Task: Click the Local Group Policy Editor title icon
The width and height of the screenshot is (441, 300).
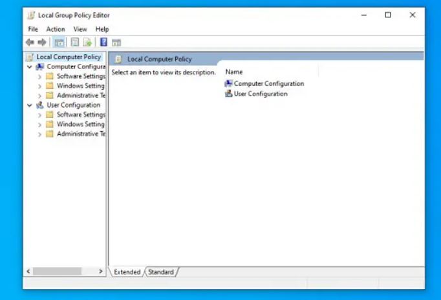Action: [31, 15]
